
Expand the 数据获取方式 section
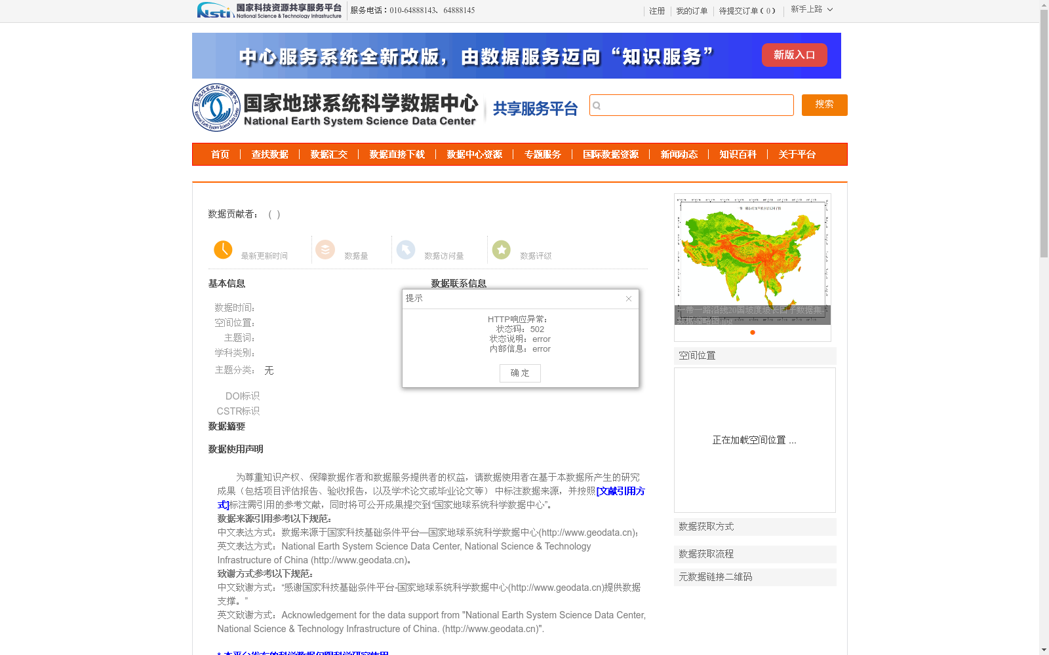[x=755, y=527]
